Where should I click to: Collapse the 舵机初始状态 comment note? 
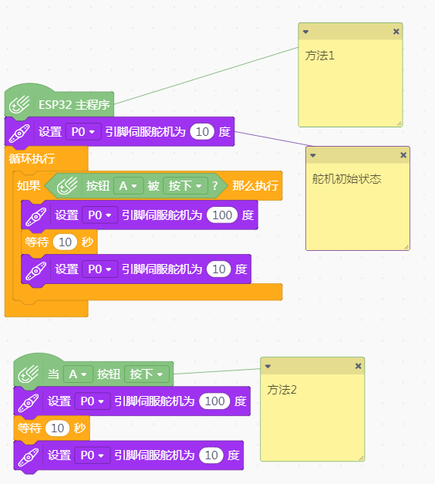point(313,155)
